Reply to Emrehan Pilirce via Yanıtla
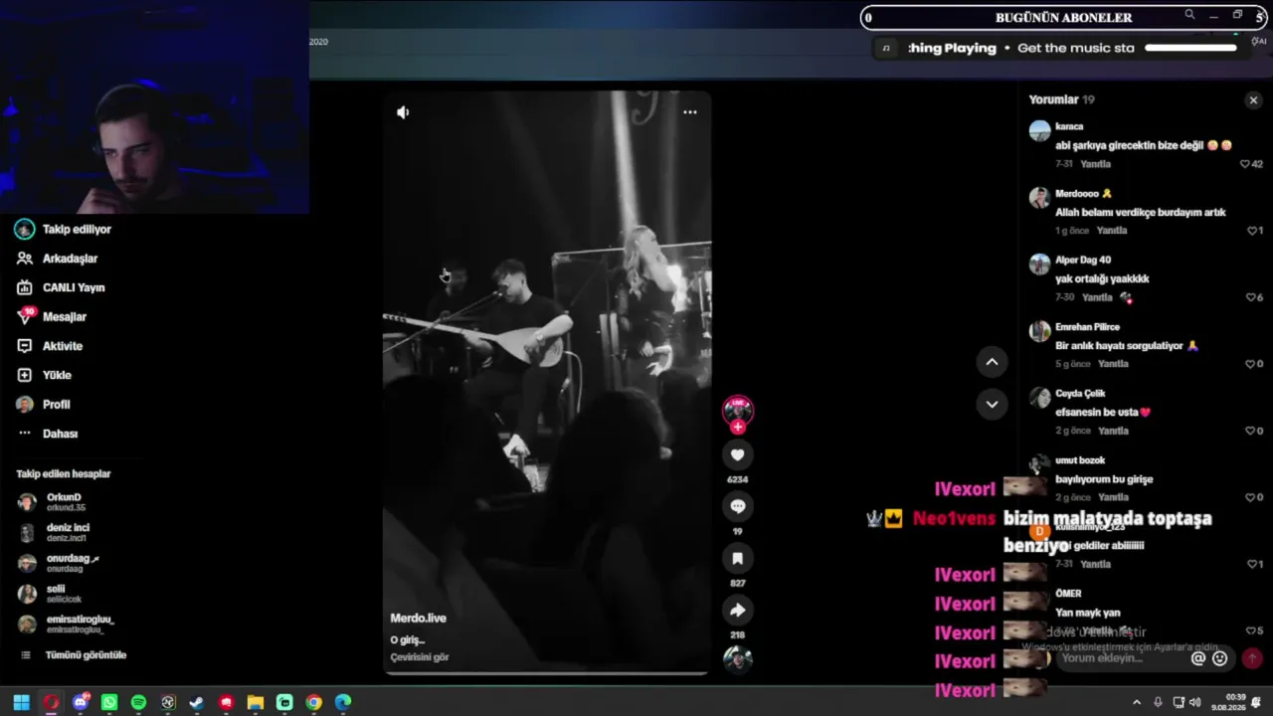 tap(1114, 364)
